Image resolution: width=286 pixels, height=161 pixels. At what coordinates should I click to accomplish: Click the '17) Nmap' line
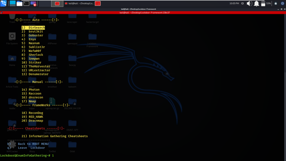(x=29, y=101)
